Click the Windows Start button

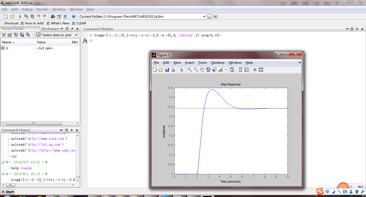pyautogui.click(x=8, y=192)
